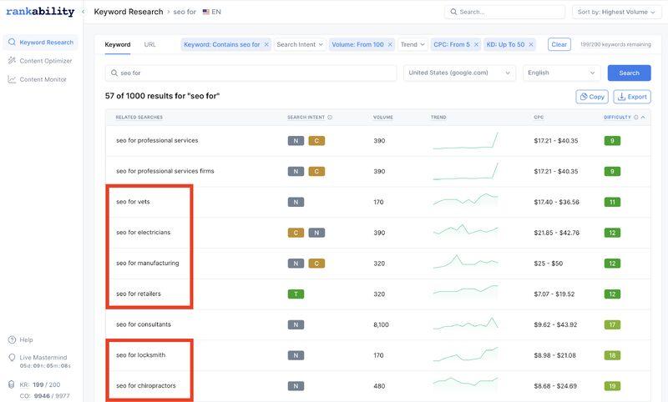The image size is (668, 402).
Task: Click the Related Searches column header
Action: coord(139,118)
